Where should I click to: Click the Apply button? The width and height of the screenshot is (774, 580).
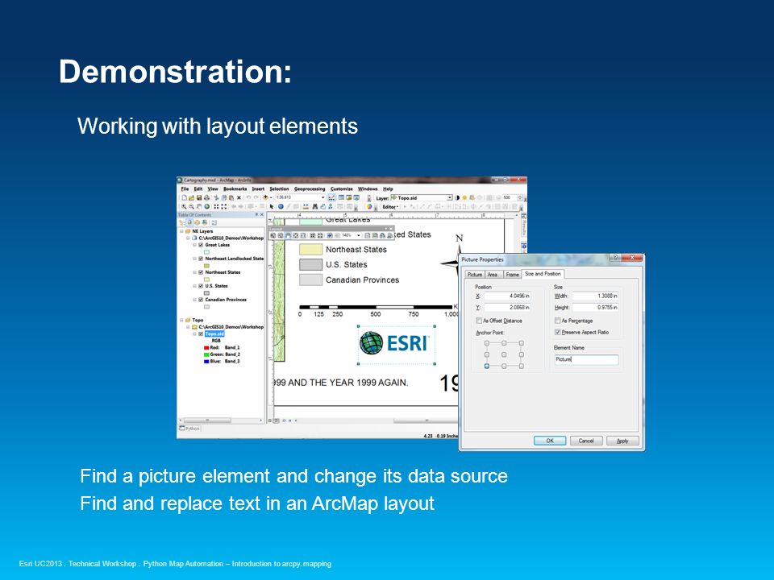[622, 441]
